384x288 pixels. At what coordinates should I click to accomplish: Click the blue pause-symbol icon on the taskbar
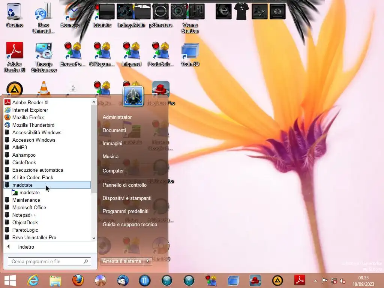(145, 280)
